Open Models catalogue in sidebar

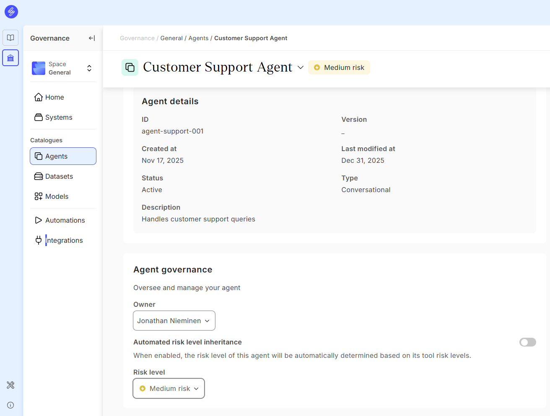57,196
